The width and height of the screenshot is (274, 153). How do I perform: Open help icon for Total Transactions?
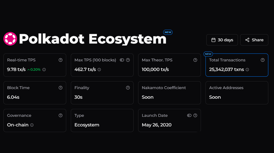tap(263, 60)
